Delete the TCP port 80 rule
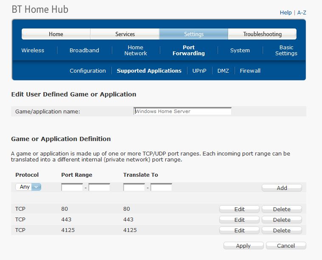The width and height of the screenshot is (322, 260). [x=282, y=209]
